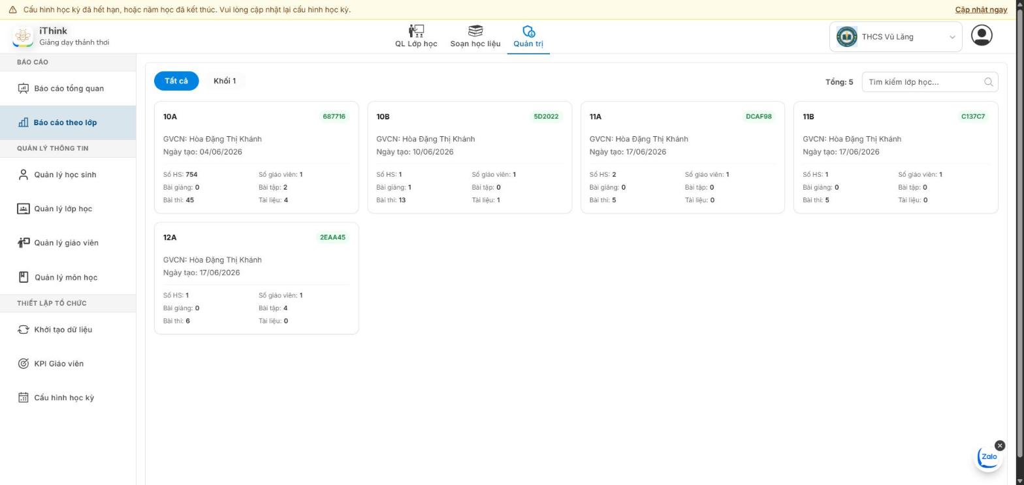The image size is (1024, 485).
Task: Open Báo cáo tổng quan menu label
Action: 69,89
